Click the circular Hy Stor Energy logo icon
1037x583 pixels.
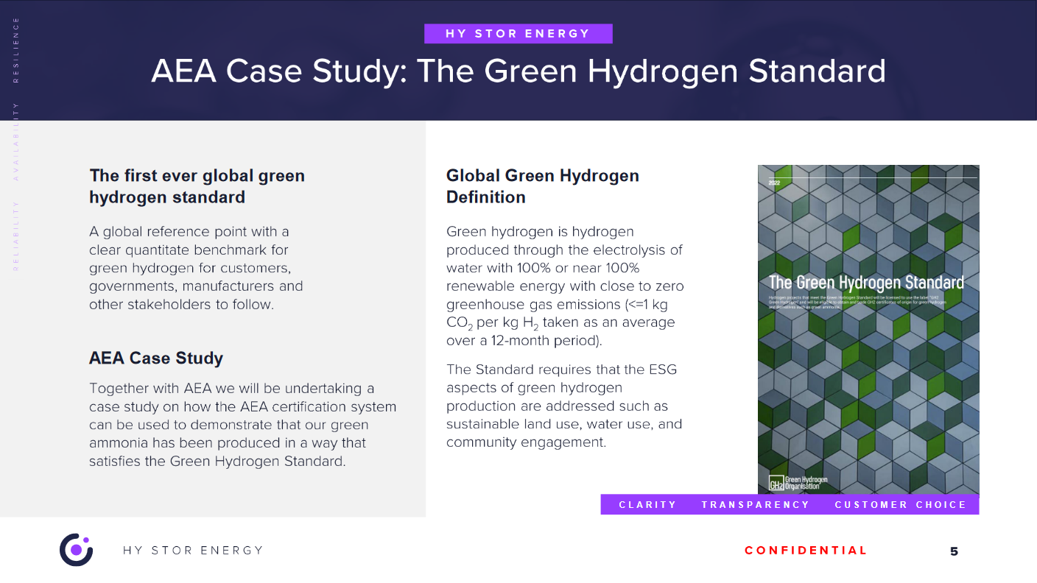click(76, 550)
